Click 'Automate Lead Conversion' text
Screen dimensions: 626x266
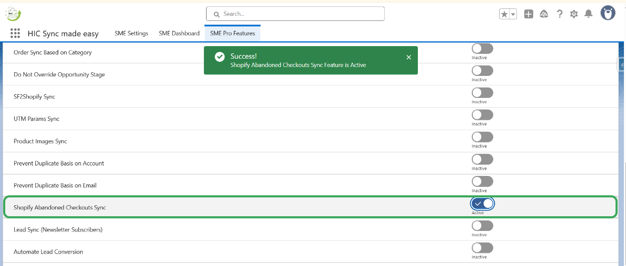48,252
